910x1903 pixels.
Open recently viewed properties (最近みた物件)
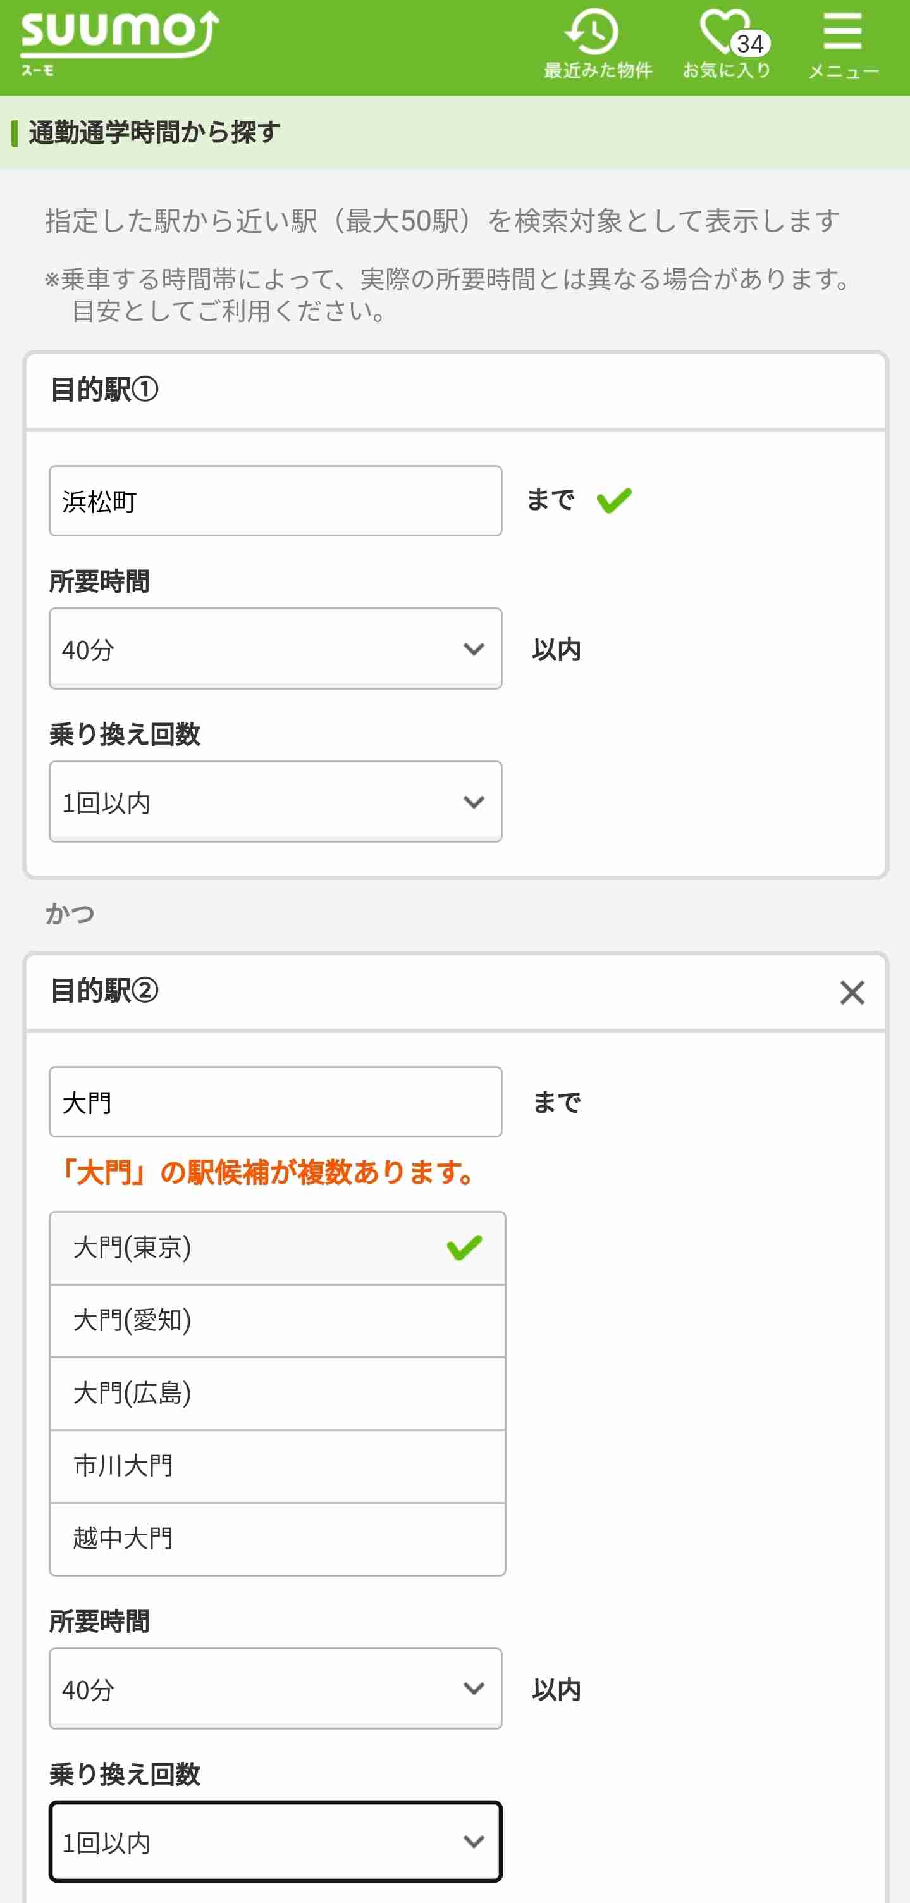598,44
